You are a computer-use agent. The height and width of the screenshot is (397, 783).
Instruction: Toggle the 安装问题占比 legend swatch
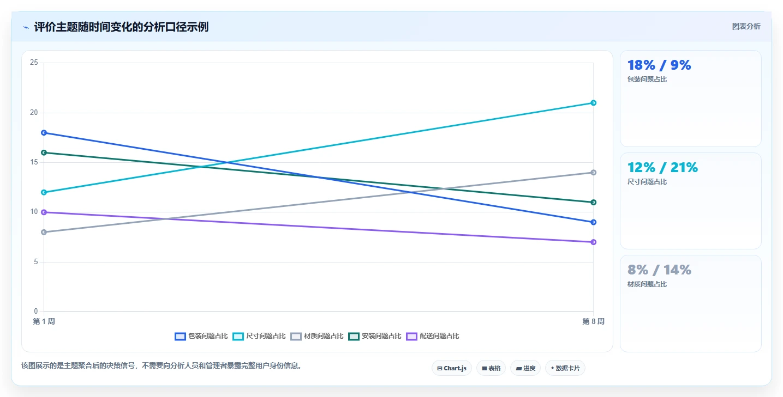354,336
